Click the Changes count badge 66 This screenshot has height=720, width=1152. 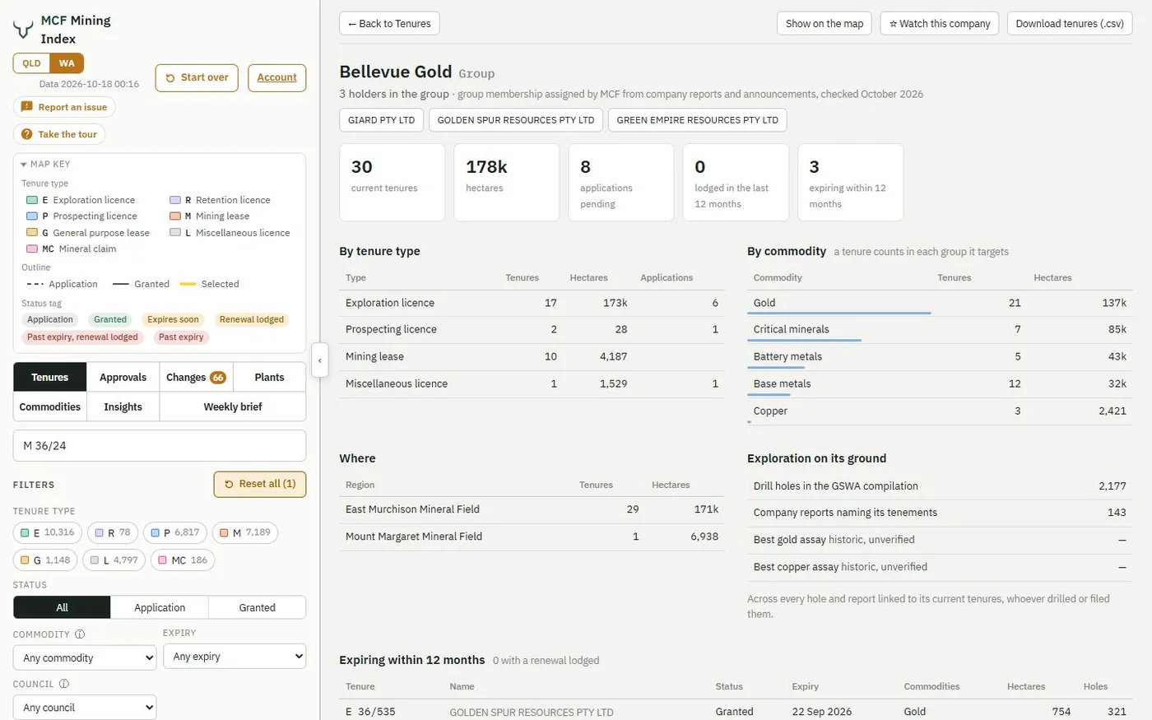click(218, 378)
